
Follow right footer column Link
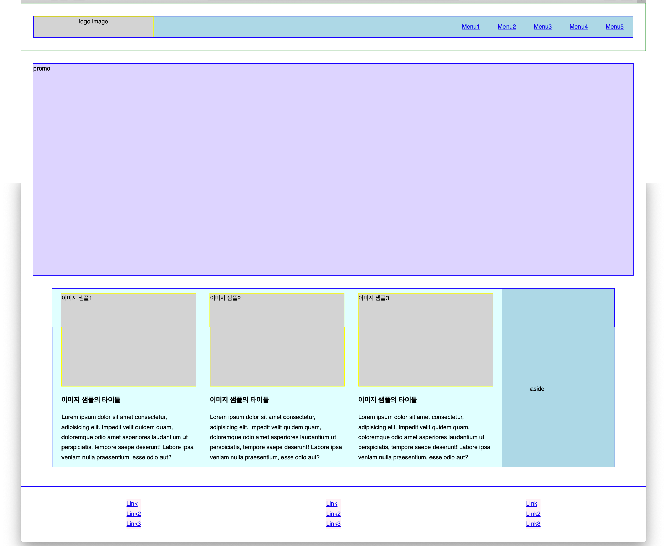coord(531,504)
